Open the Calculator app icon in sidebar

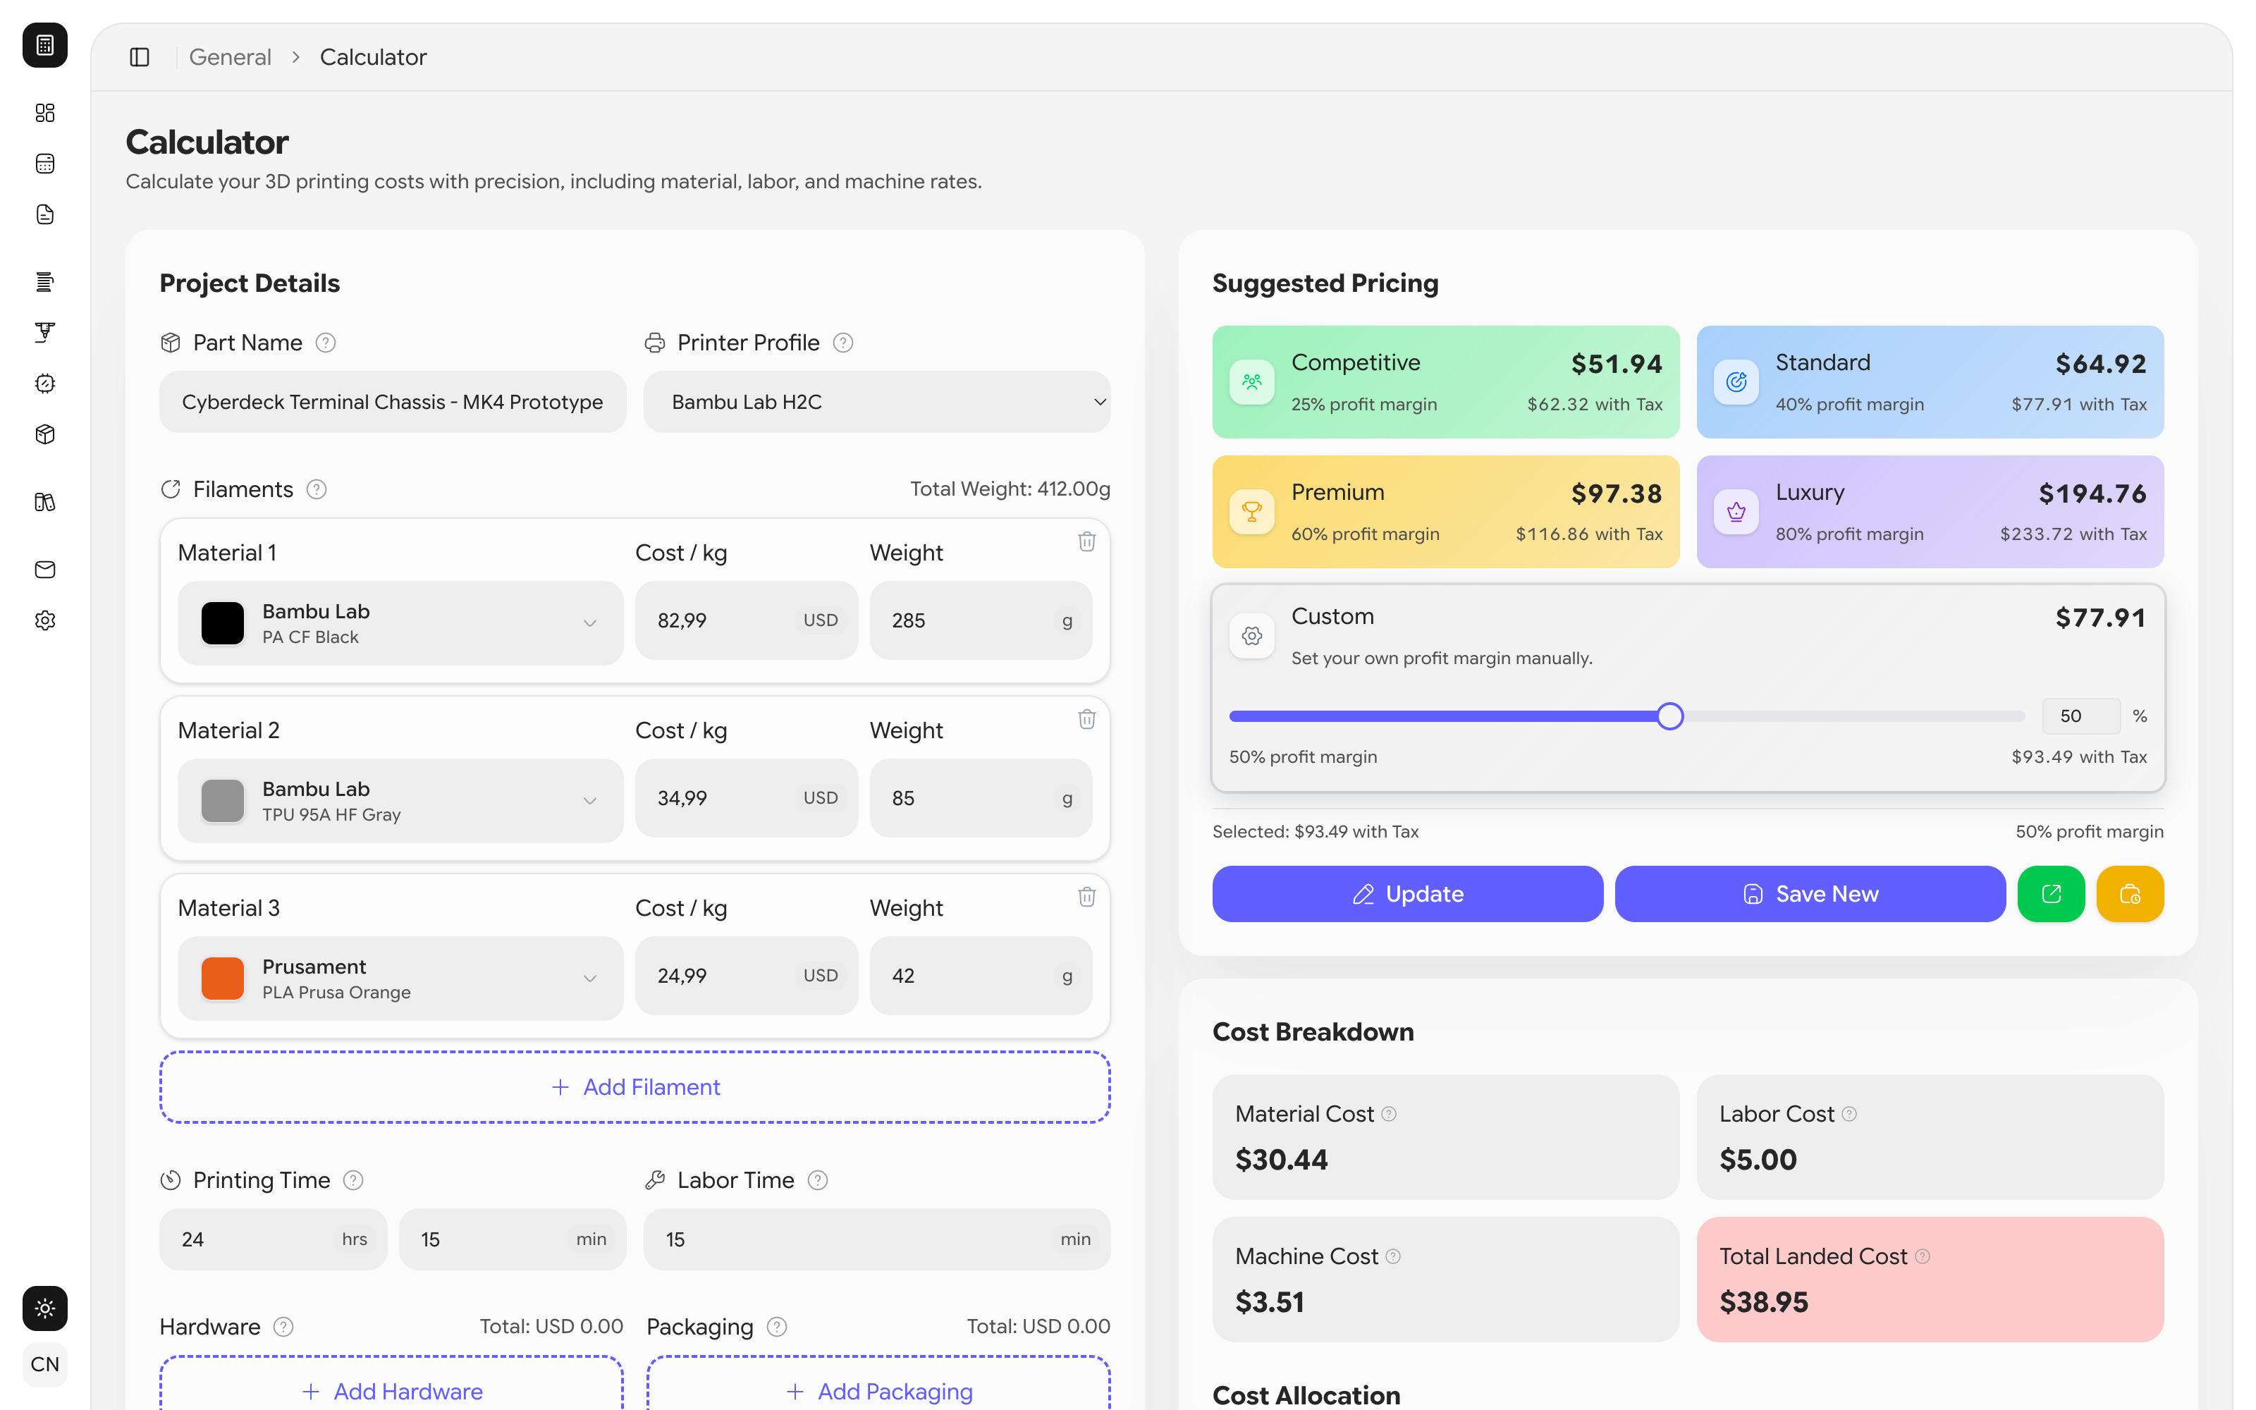pos(44,44)
